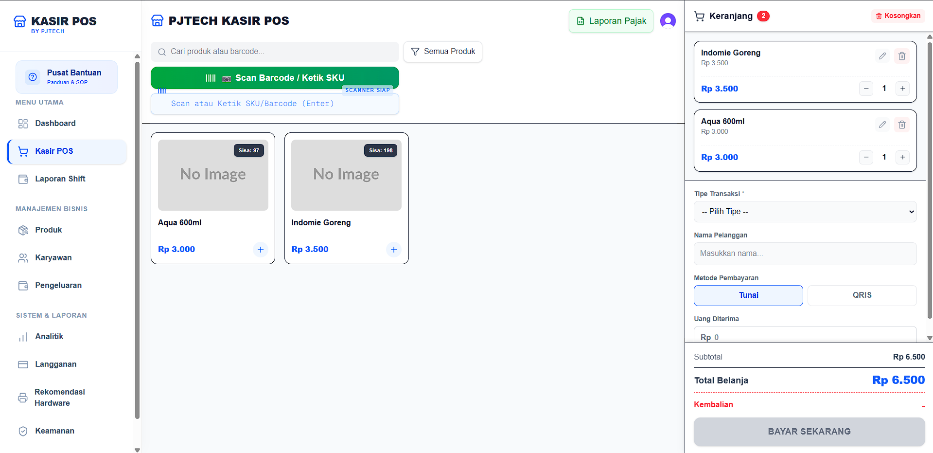933x453 pixels.
Task: Go to Kasir POS menu item
Action: point(67,151)
